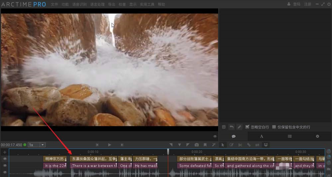This screenshot has height=177, width=332.
Task: Select the scissors cut tool
Action: click(x=240, y=145)
